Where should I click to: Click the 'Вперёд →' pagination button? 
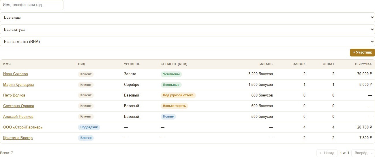pos(363,153)
